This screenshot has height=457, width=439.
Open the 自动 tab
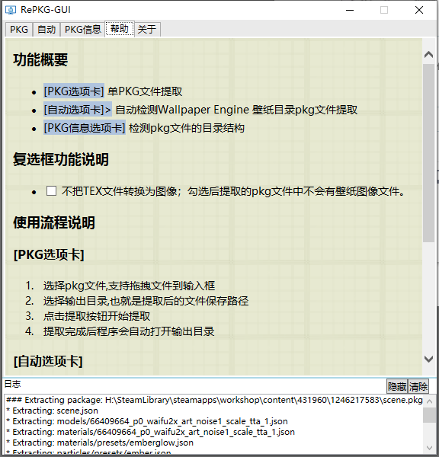[x=46, y=30]
